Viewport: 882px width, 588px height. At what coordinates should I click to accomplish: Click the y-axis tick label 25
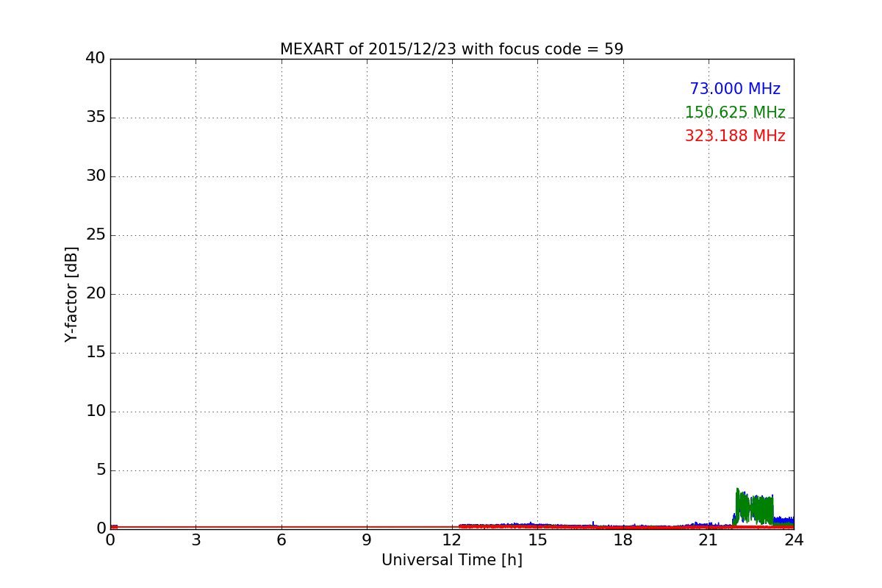click(x=96, y=234)
